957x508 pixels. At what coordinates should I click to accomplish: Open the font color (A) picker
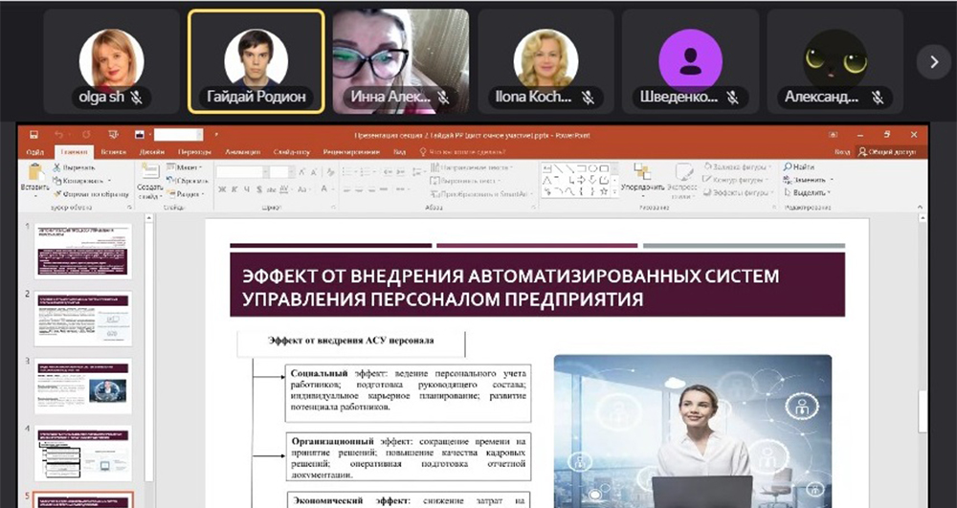point(326,189)
